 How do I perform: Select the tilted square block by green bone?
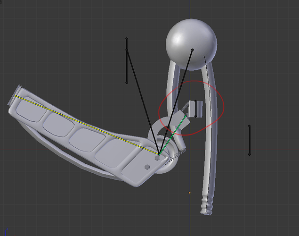(x=181, y=119)
